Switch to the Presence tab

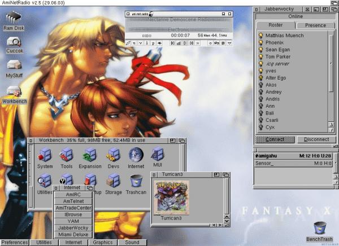[x=315, y=25]
